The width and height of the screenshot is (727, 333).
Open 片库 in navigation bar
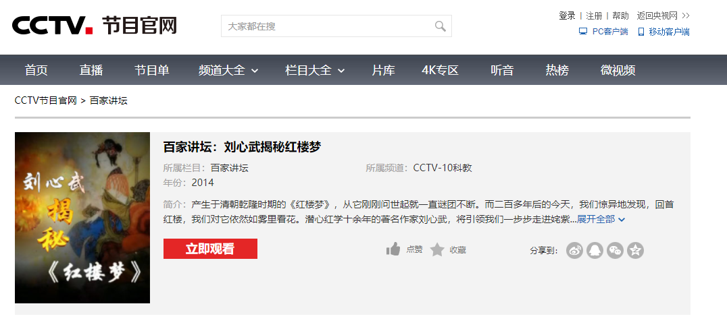pyautogui.click(x=384, y=70)
